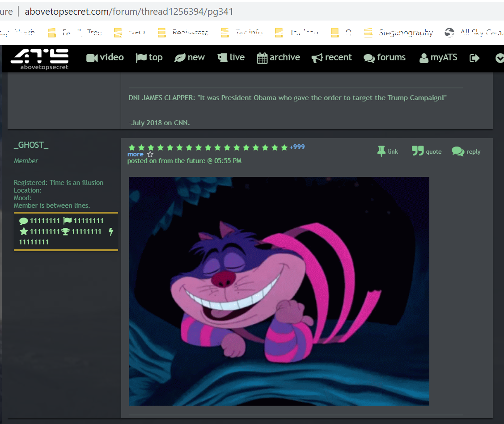Image resolution: width=504 pixels, height=424 pixels.
Task: Click the reply speech bubbles icon
Action: click(x=458, y=151)
